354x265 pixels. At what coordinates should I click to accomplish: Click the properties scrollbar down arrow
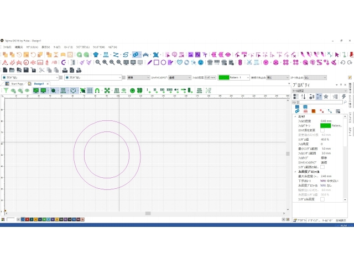tap(345, 200)
